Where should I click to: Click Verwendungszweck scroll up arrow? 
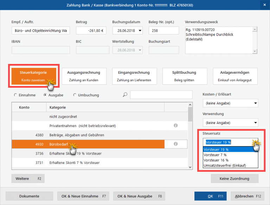pos(255,29)
